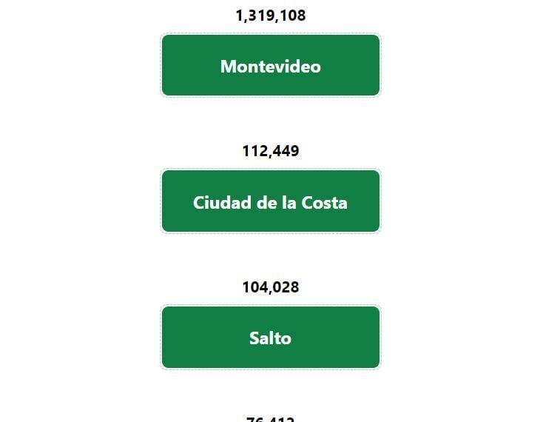Click the label above the Salto button
Screen dimensions: 543x422
271,287
